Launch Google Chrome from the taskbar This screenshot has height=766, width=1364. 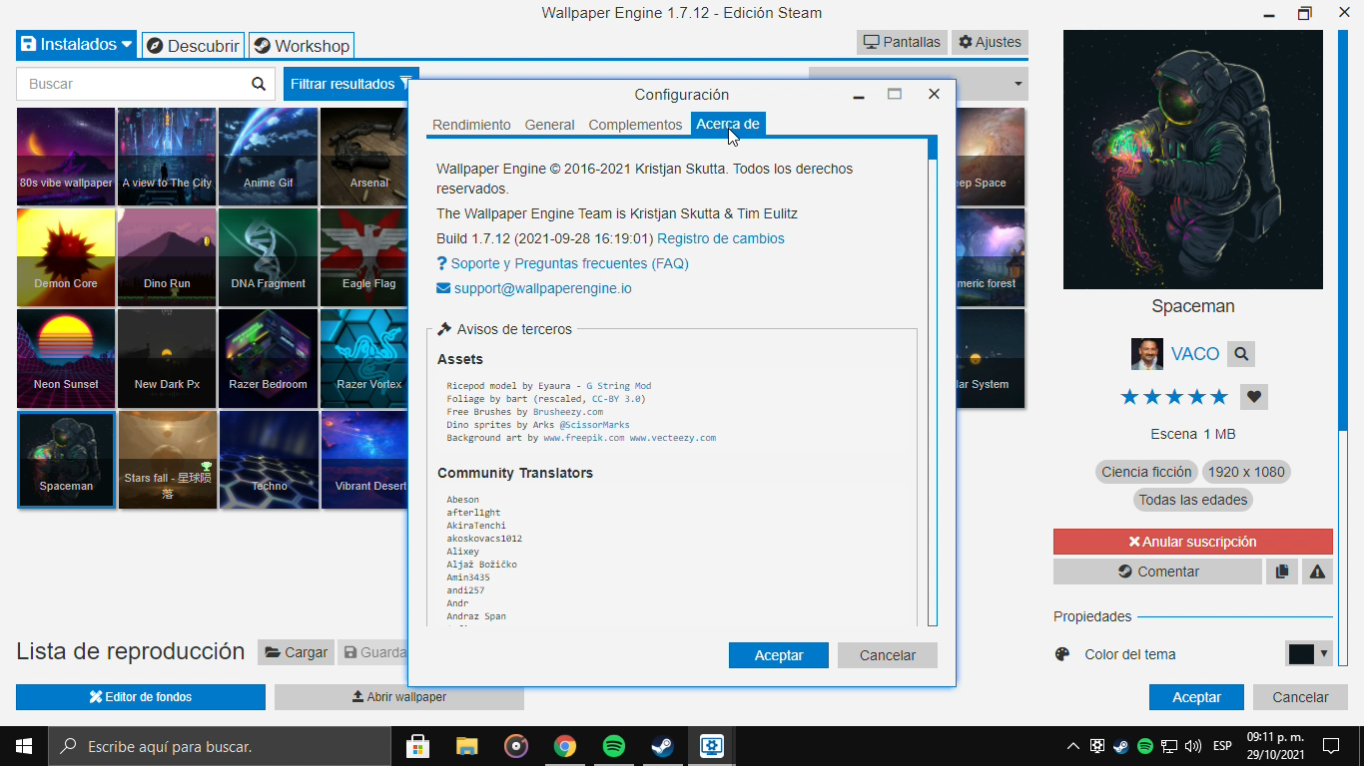click(565, 746)
